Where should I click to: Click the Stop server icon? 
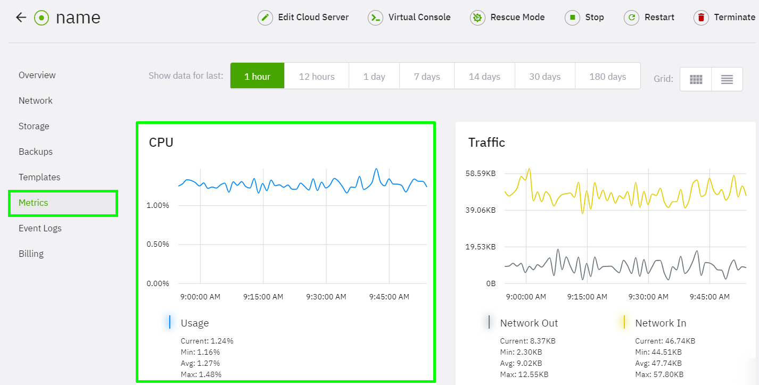573,17
